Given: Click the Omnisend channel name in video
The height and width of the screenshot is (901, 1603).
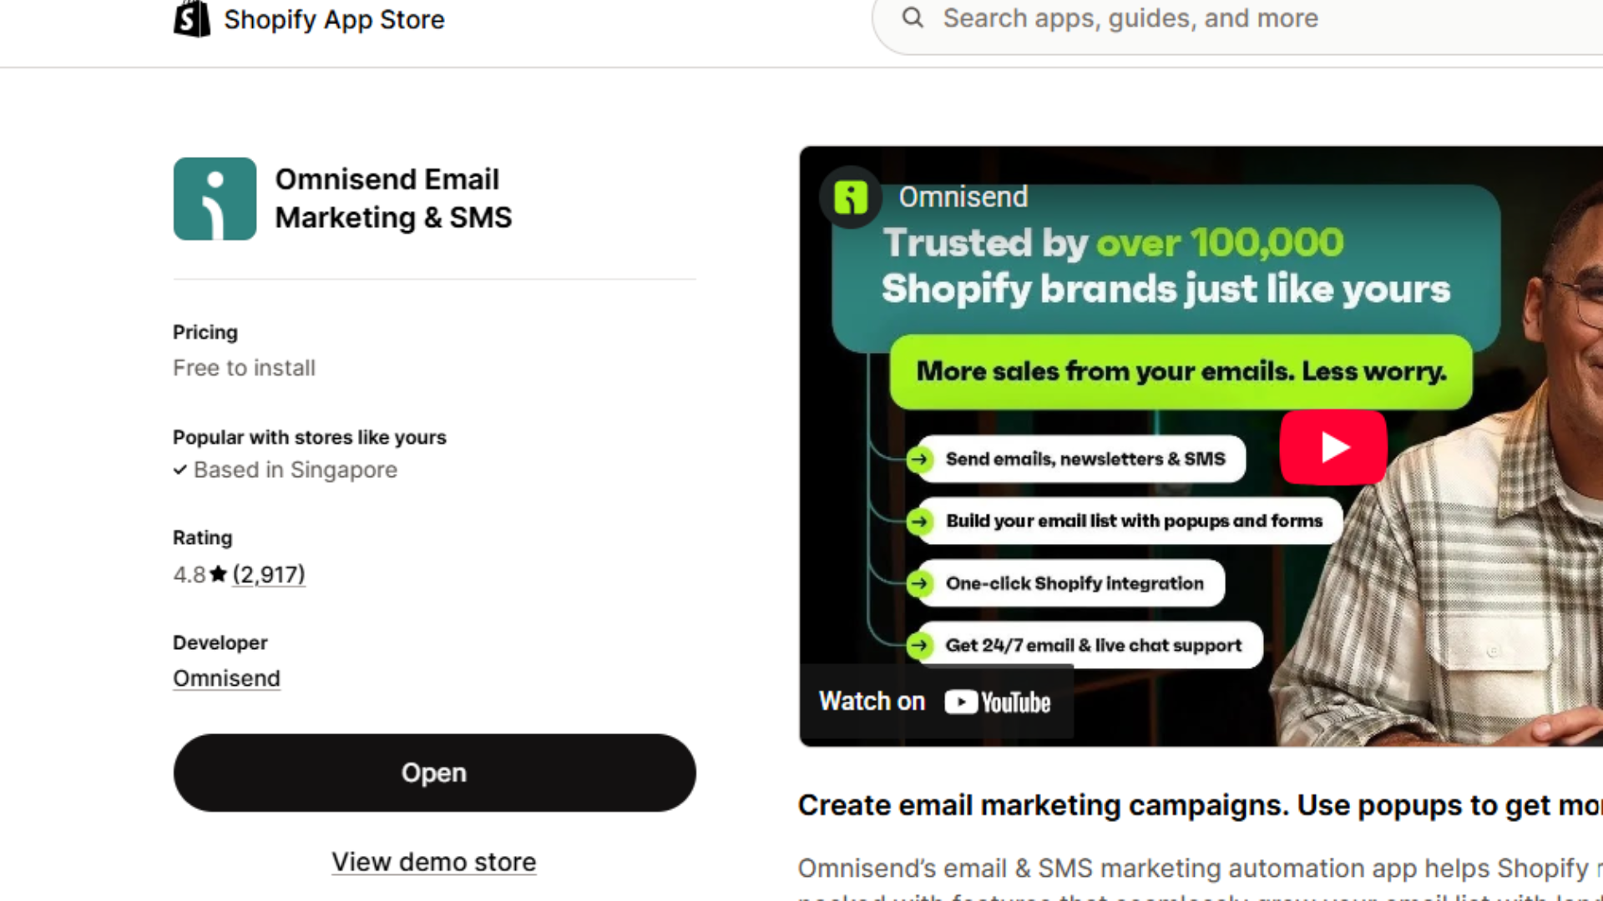Looking at the screenshot, I should pyautogui.click(x=963, y=197).
